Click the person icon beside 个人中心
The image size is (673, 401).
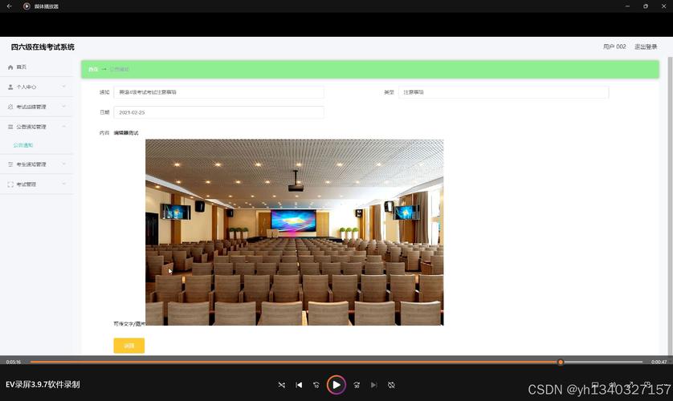tap(10, 87)
